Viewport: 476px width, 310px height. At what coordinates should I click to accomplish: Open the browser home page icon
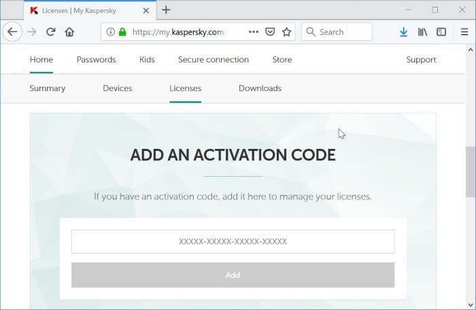coord(69,32)
